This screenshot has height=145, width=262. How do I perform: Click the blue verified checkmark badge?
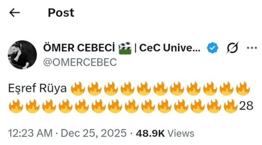[212, 48]
